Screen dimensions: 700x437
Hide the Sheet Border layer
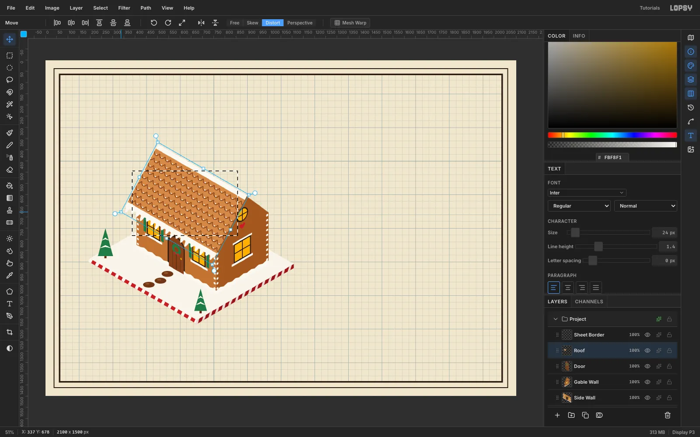pyautogui.click(x=647, y=335)
